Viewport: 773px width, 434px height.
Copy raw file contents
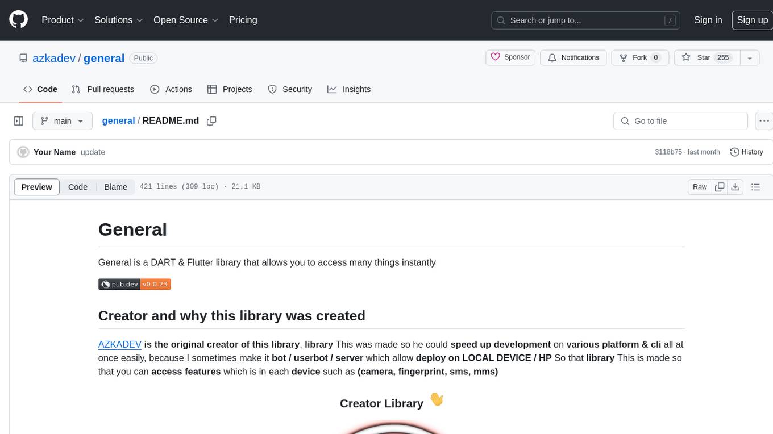tap(720, 187)
